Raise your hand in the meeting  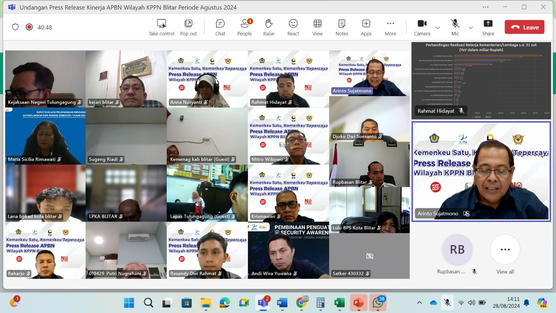click(269, 27)
